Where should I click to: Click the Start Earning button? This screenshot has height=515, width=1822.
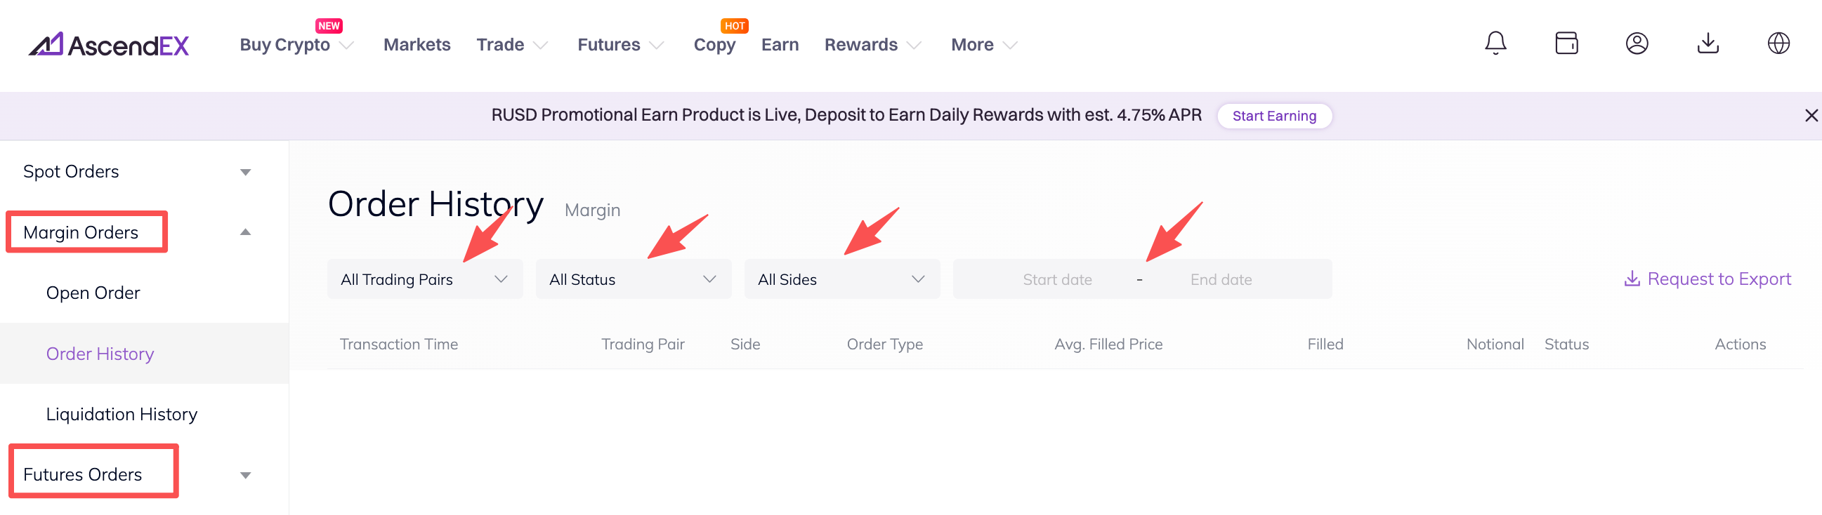point(1274,116)
